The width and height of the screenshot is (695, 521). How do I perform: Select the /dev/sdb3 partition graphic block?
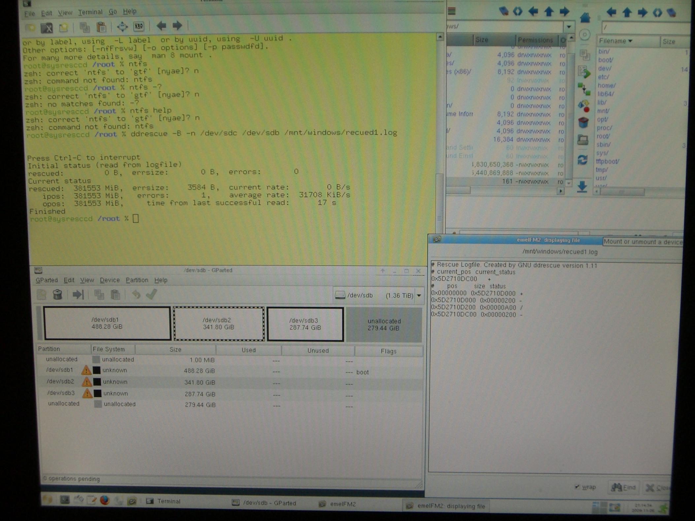pyautogui.click(x=305, y=324)
